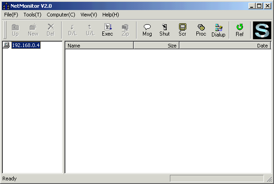The width and height of the screenshot is (274, 184).
Task: Click the Dialup toolbar icon
Action: pos(218,30)
